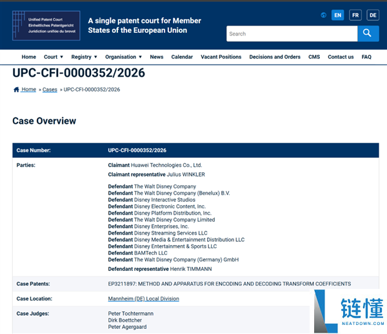Click the Parties: row label

coord(26,165)
